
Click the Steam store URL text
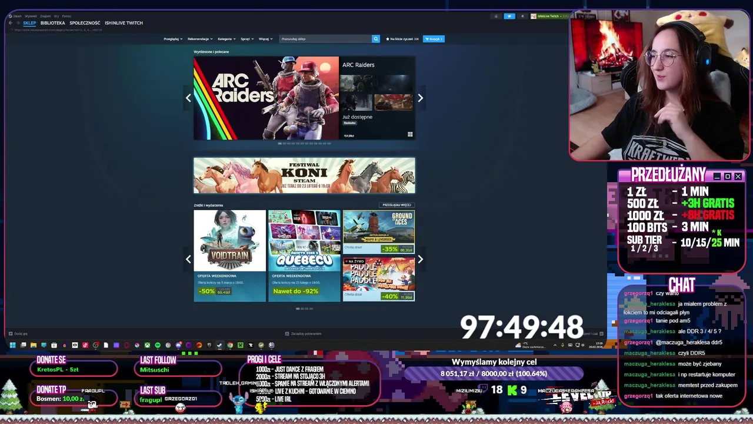(58, 30)
